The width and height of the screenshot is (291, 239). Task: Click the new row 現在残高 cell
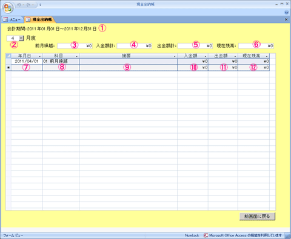tap(253, 68)
